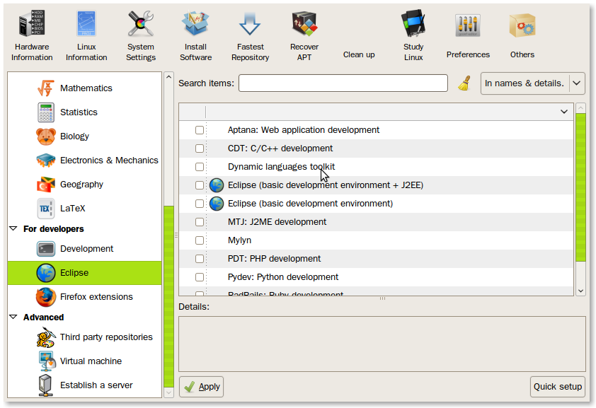Image resolution: width=596 pixels, height=408 pixels.
Task: Check Dynamic languages toolkit
Action: click(x=200, y=167)
